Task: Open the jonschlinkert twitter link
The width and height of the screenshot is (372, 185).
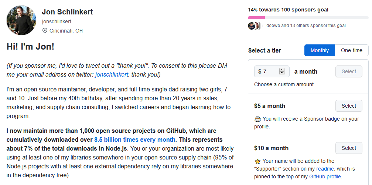Action: pyautogui.click(x=112, y=75)
